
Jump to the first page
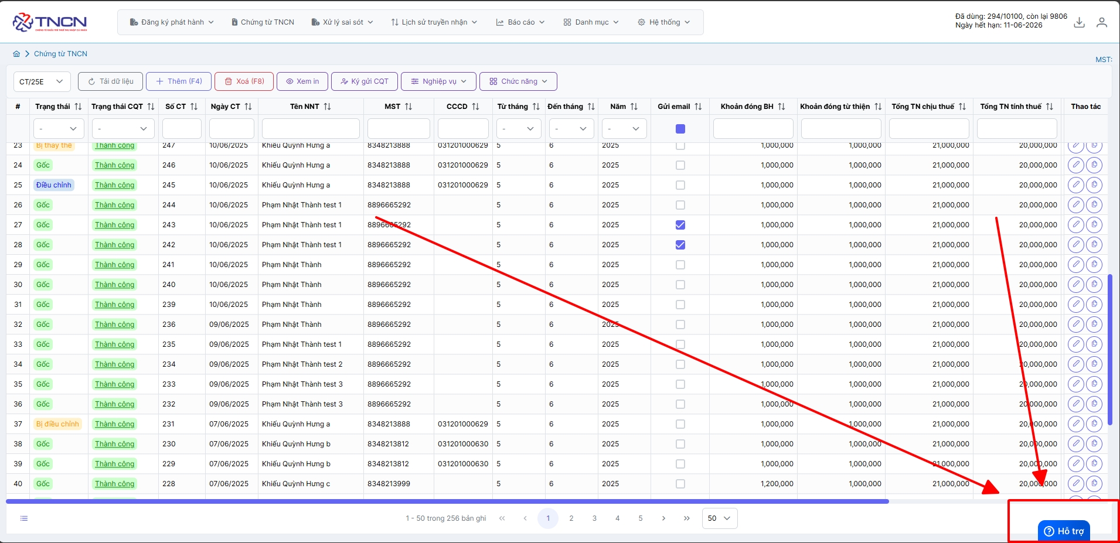[x=502, y=518]
